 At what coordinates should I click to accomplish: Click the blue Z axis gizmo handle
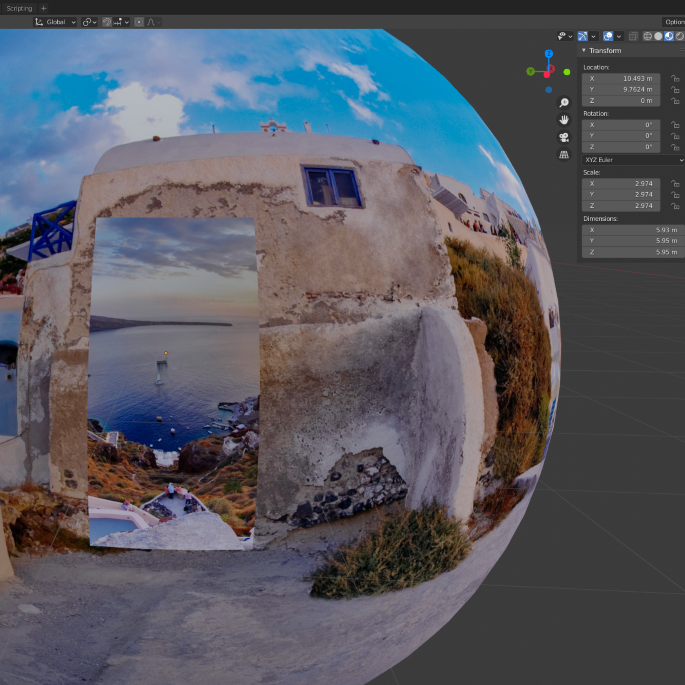(548, 54)
